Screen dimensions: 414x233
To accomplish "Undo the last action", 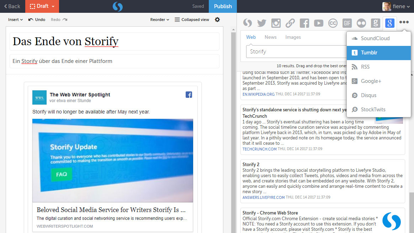I will (37, 20).
